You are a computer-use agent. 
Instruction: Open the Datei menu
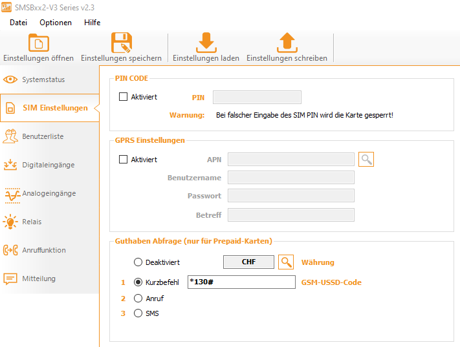18,22
